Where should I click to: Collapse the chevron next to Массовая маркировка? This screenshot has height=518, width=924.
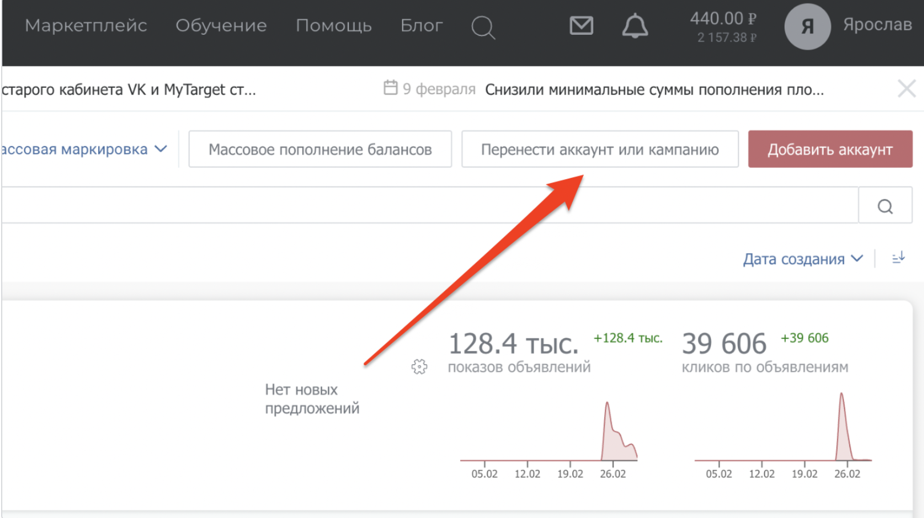point(160,149)
